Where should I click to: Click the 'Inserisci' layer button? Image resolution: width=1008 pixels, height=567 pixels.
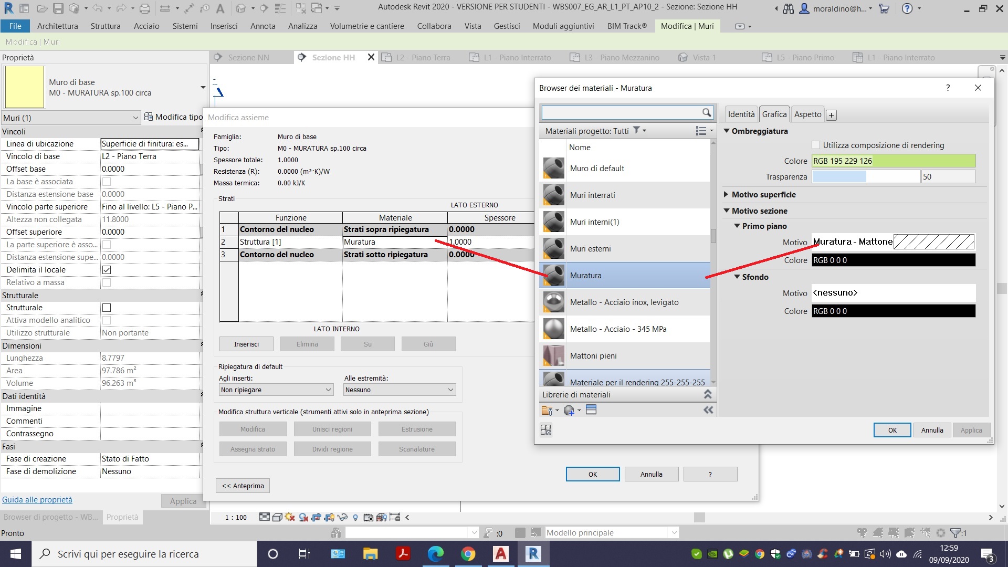246,344
